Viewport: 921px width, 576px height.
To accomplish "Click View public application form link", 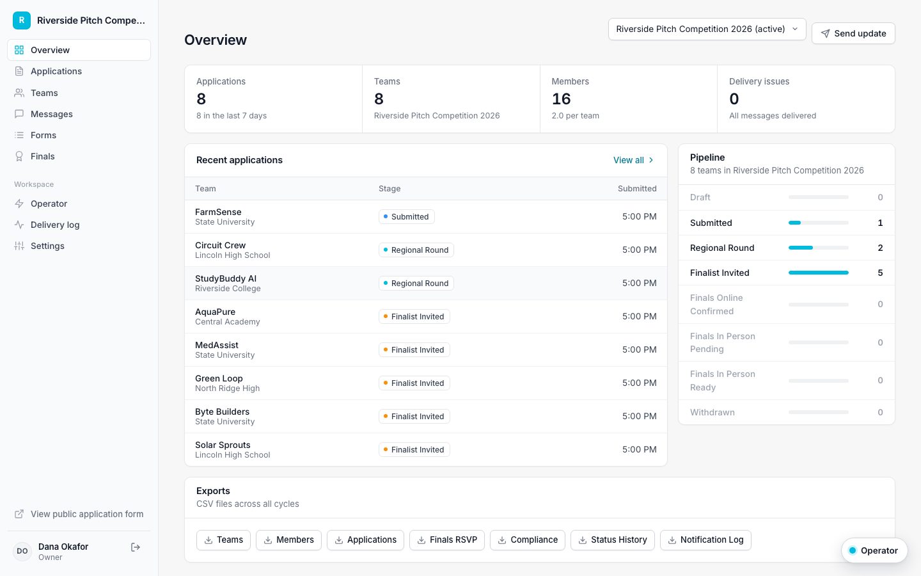I will pyautogui.click(x=79, y=514).
